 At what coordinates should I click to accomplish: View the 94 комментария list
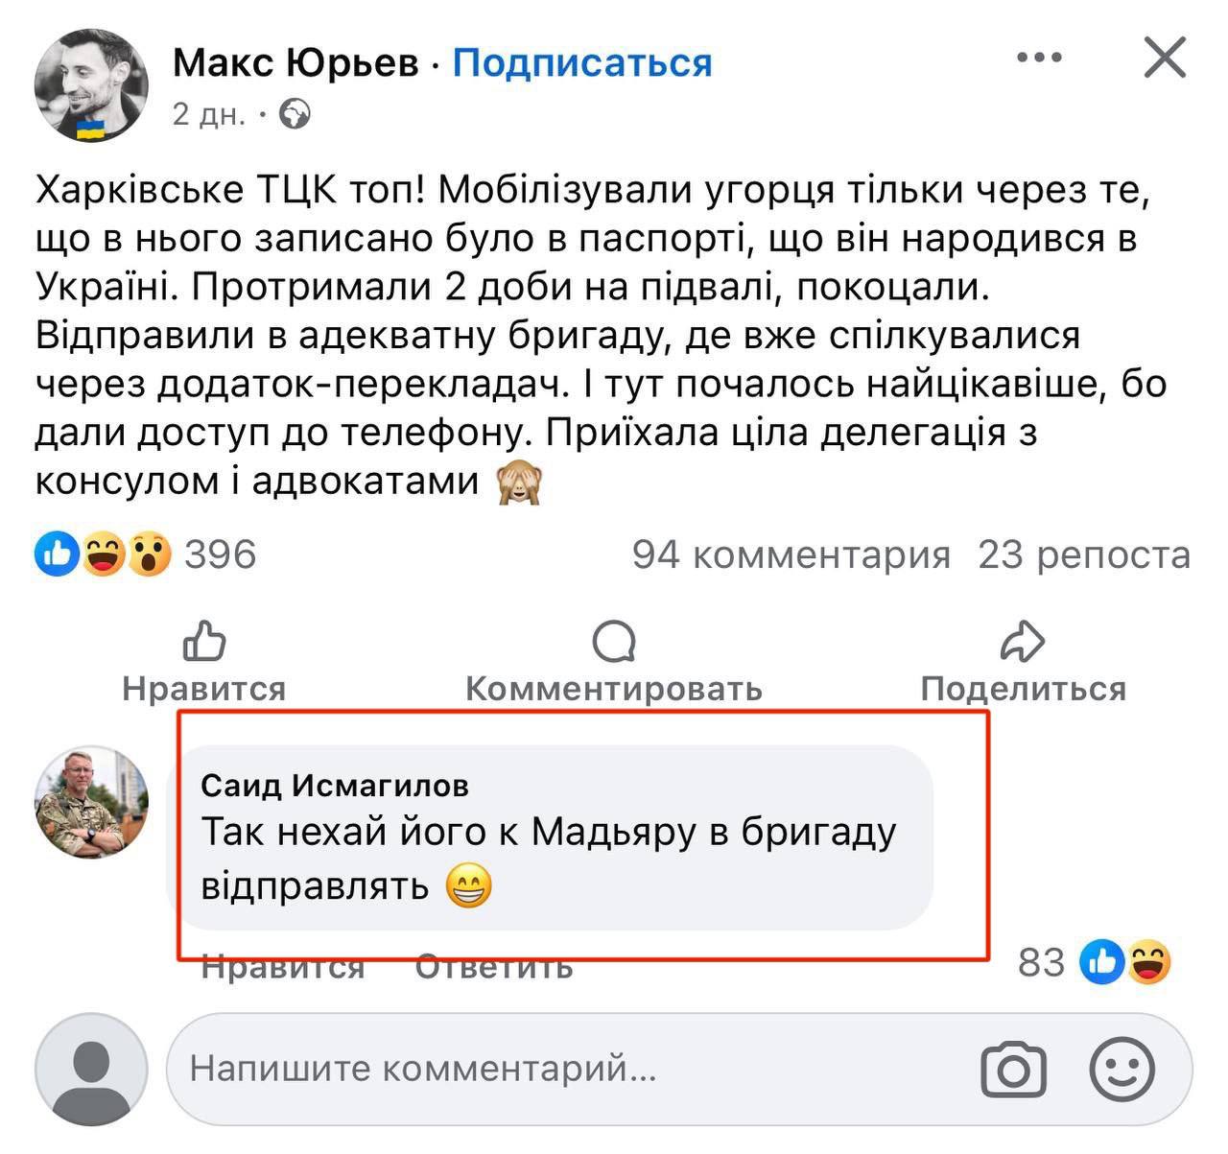click(x=791, y=554)
